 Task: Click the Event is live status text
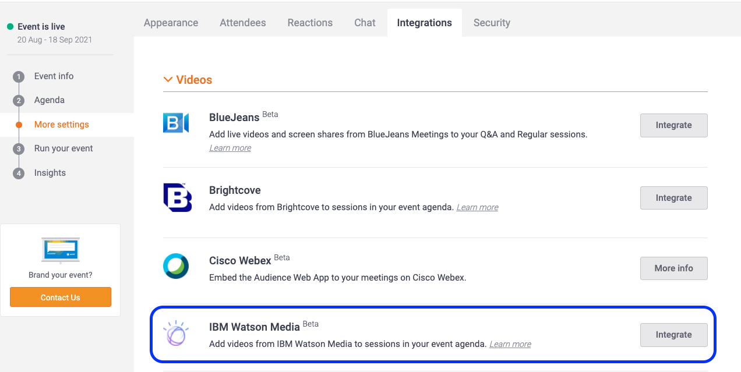(41, 27)
